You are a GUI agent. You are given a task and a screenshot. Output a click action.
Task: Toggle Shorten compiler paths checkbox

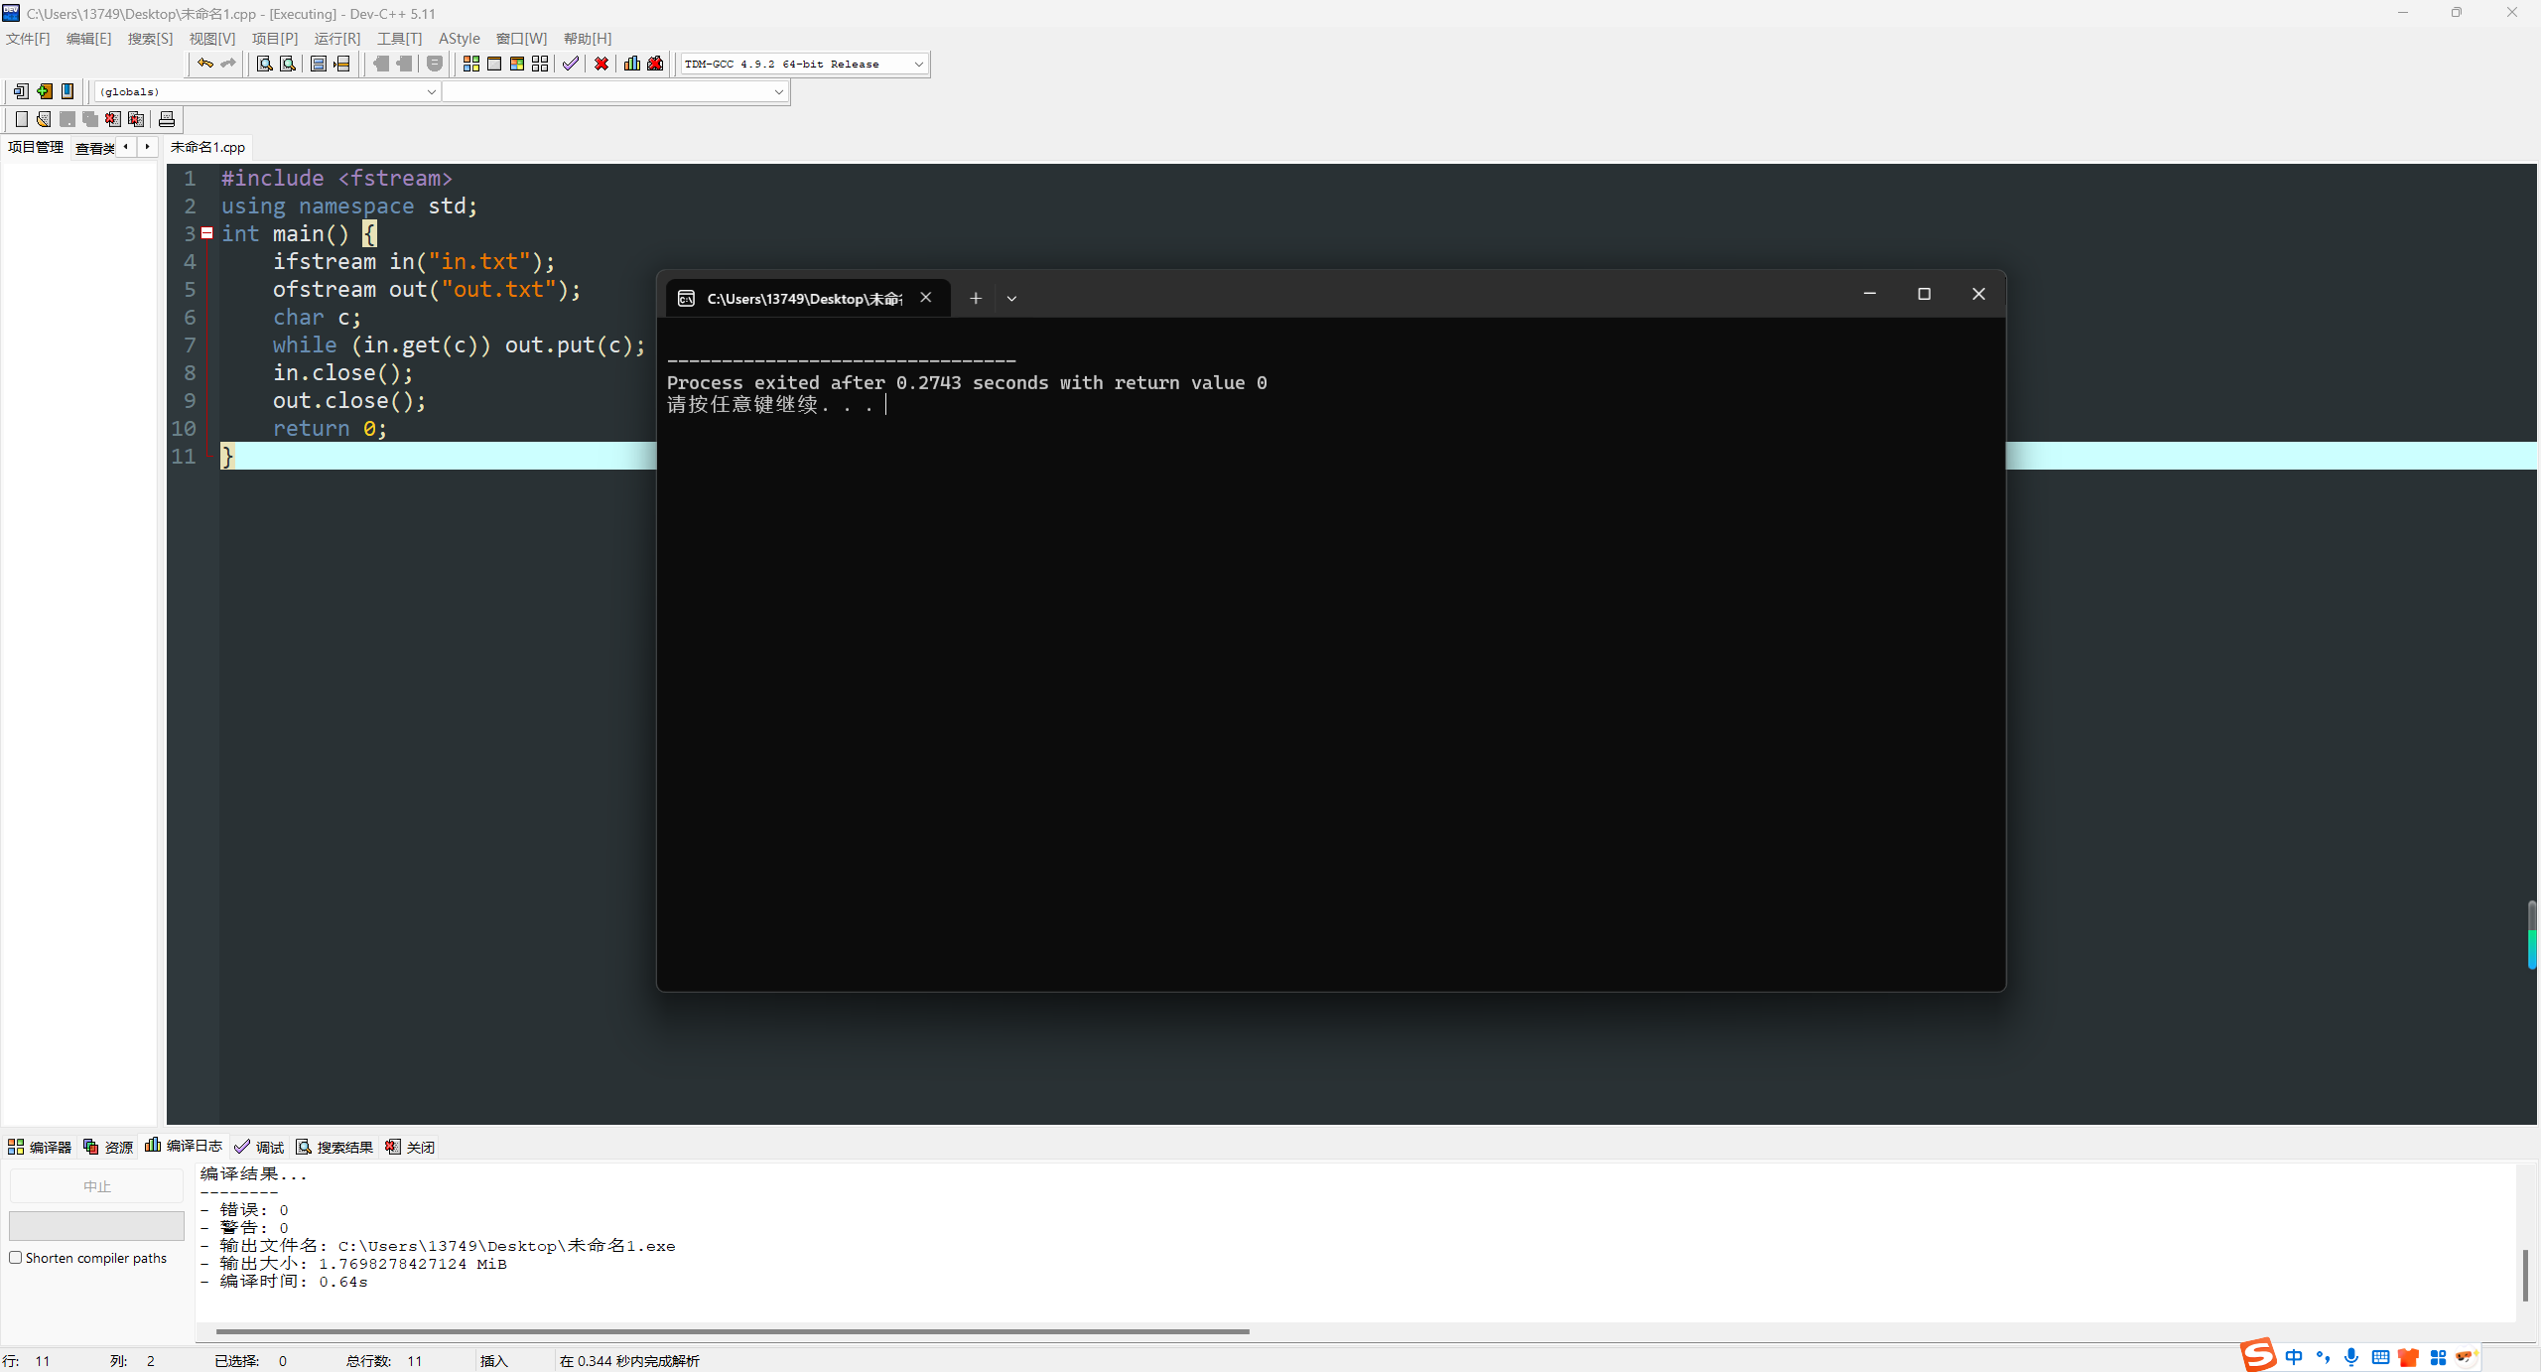point(16,1258)
